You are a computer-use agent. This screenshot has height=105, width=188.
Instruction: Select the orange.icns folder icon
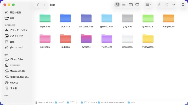(169, 18)
